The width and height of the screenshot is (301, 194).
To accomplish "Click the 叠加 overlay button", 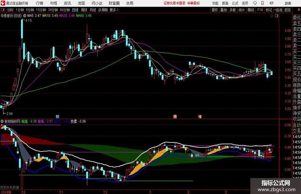I will [224, 10].
